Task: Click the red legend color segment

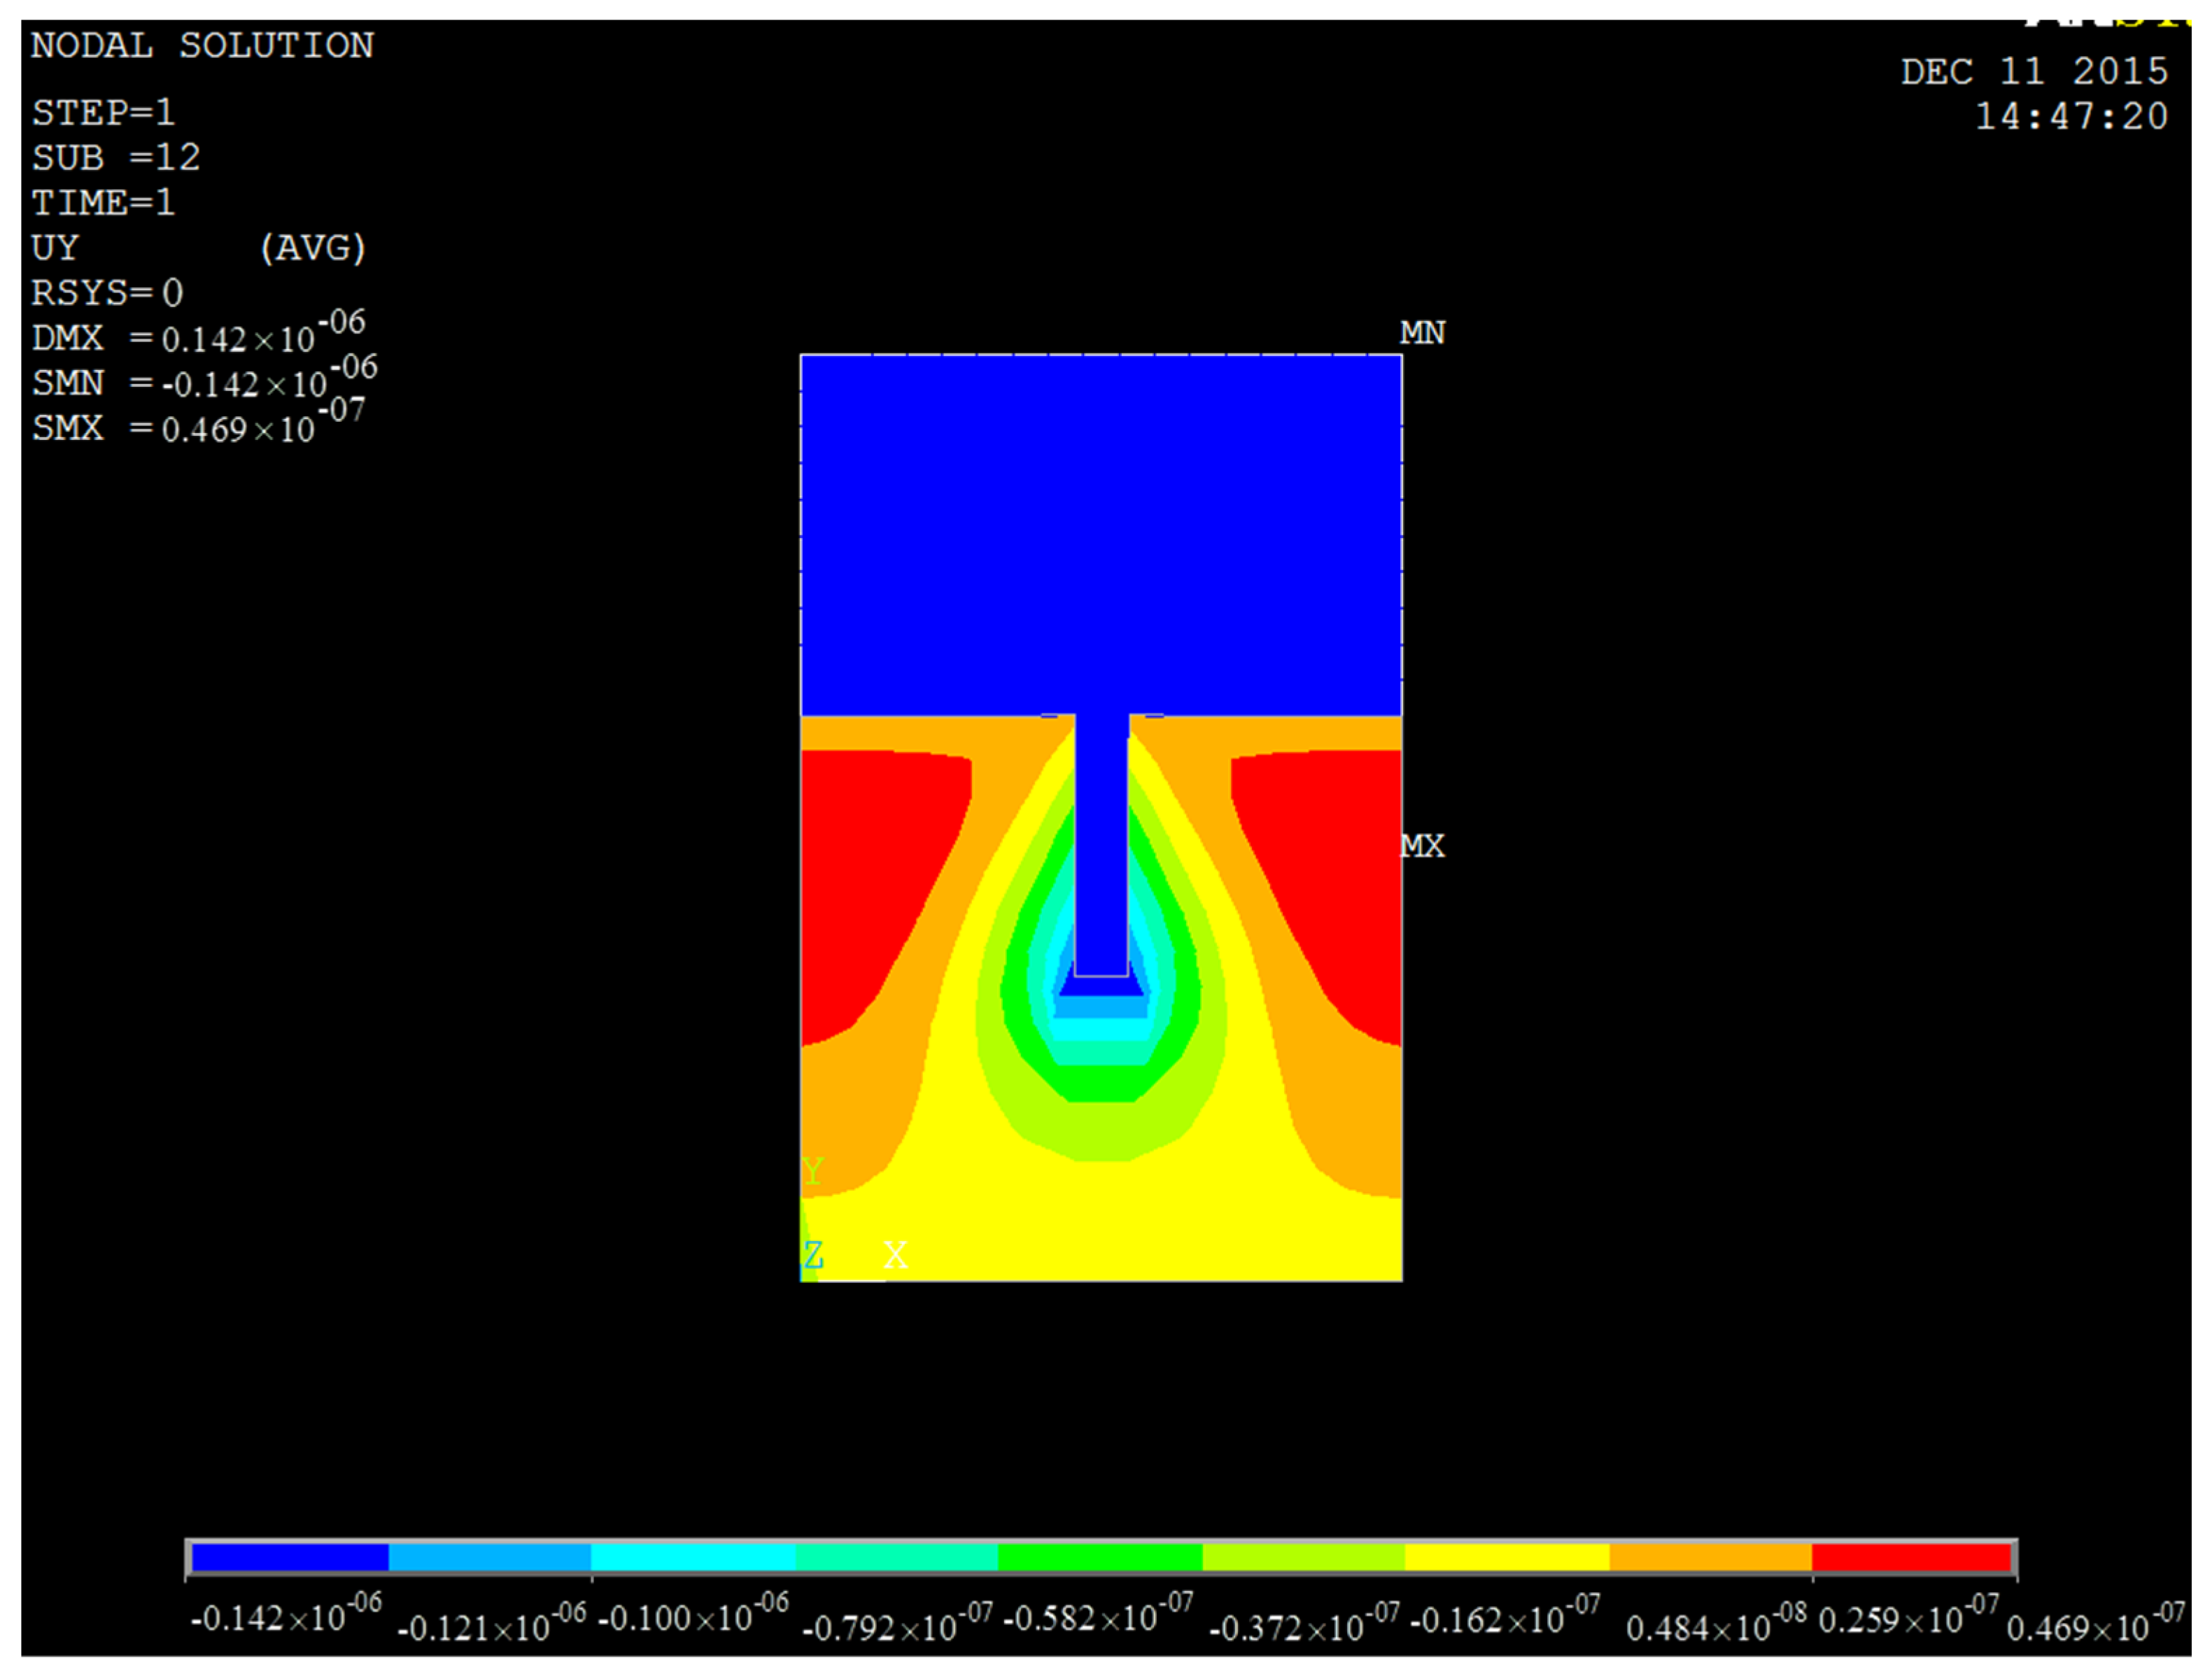Action: click(1911, 1557)
